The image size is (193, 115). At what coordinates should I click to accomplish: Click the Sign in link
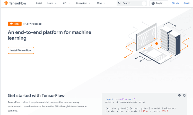click(187, 3)
